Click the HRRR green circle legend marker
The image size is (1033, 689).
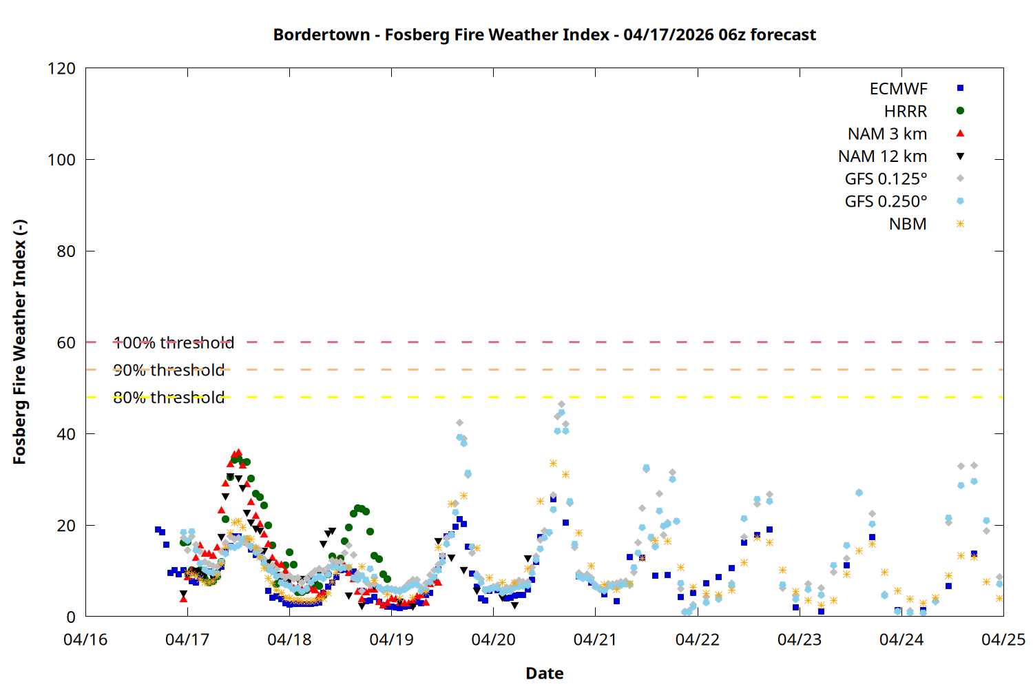tap(960, 111)
